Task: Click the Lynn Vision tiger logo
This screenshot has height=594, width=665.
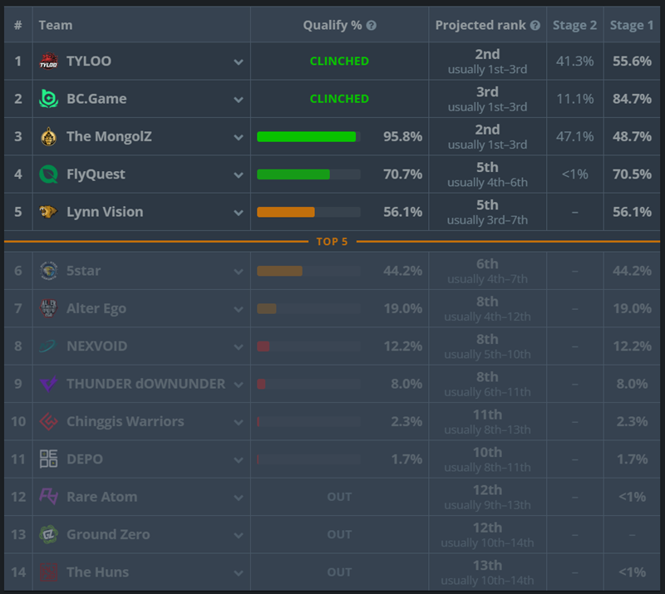Action: (48, 212)
